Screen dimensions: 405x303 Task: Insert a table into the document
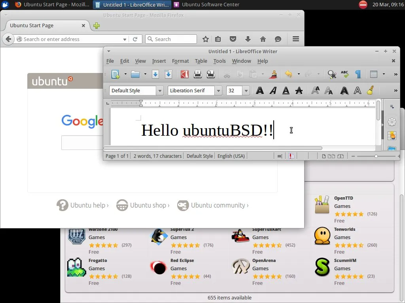[374, 74]
